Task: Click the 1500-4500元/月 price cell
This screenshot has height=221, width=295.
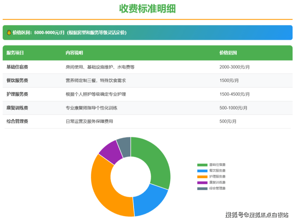Action: 234,94
